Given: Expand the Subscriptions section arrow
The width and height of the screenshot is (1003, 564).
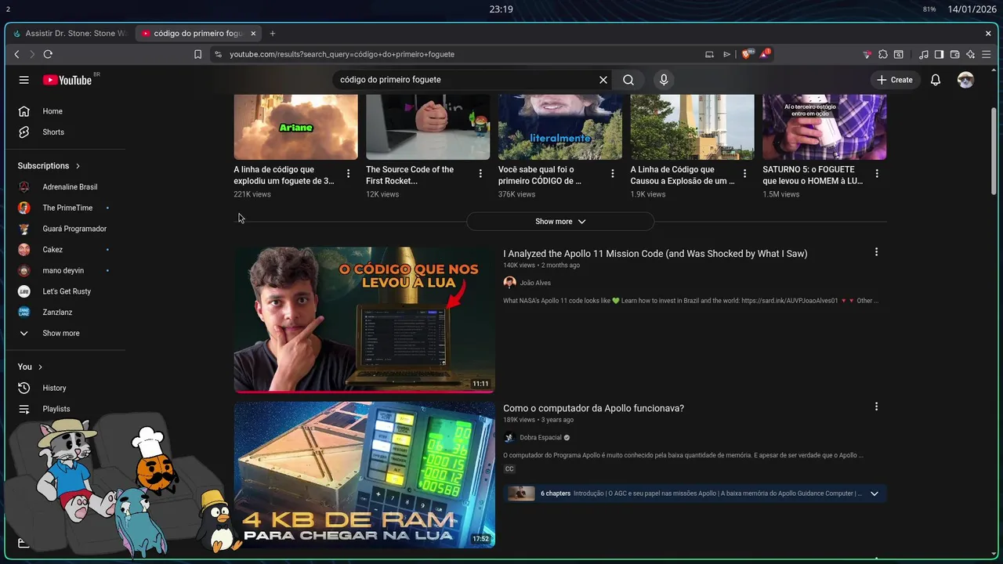Looking at the screenshot, I should click(78, 166).
